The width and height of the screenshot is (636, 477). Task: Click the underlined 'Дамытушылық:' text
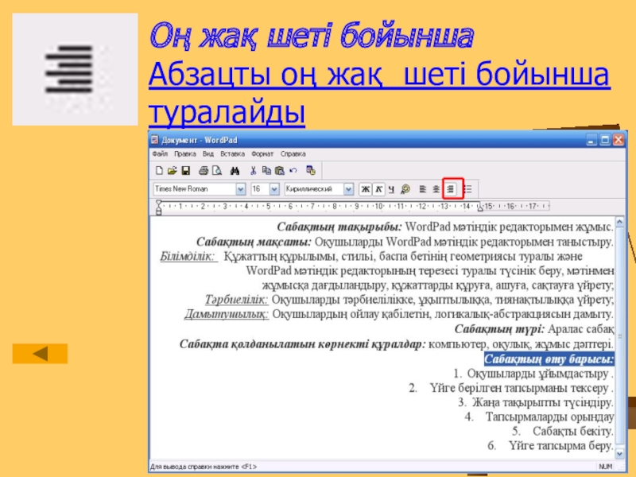pos(227,314)
